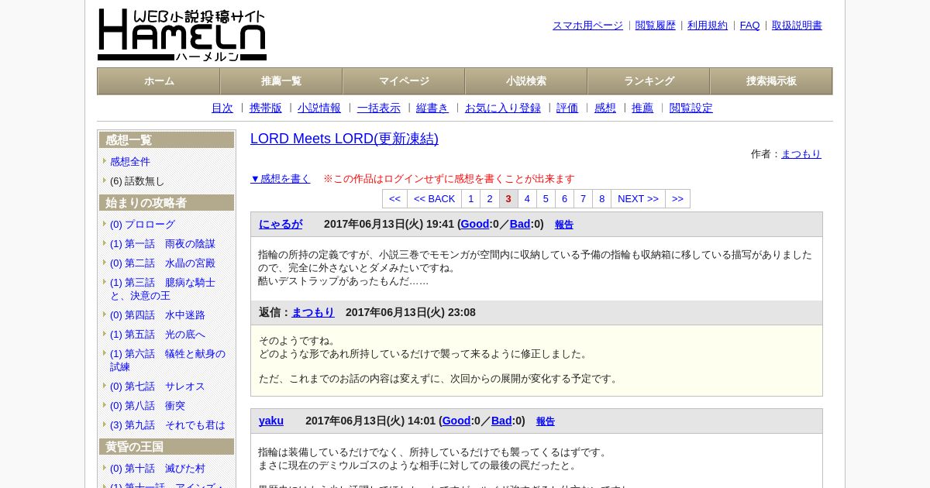Open 第二話 水晶の宮殿 in sidebar
The image size is (930, 488).
[163, 263]
